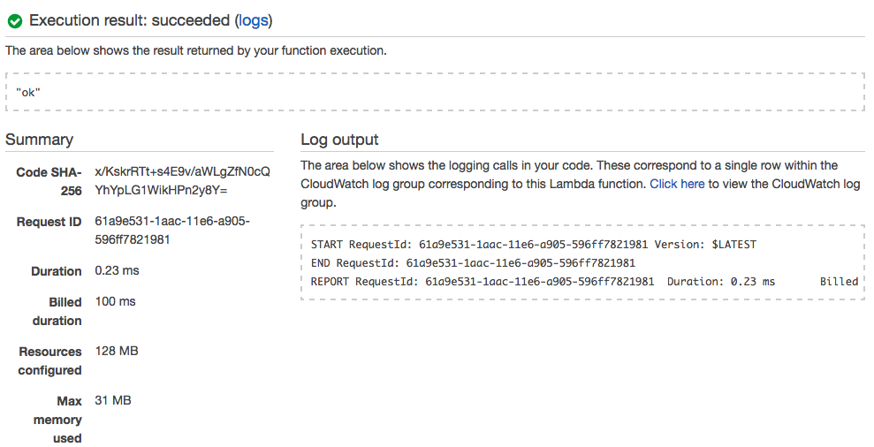
Task: Select the Request ID value in Summary
Action: (x=171, y=230)
